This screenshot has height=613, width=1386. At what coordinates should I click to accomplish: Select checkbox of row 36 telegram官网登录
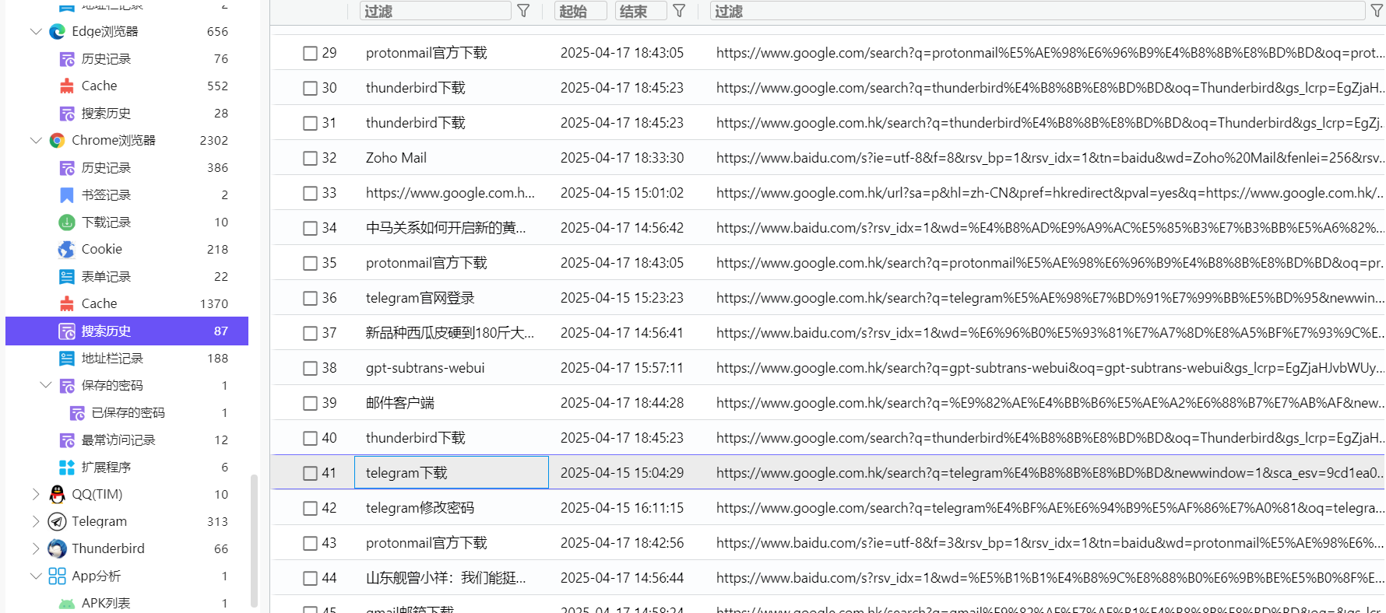click(311, 299)
